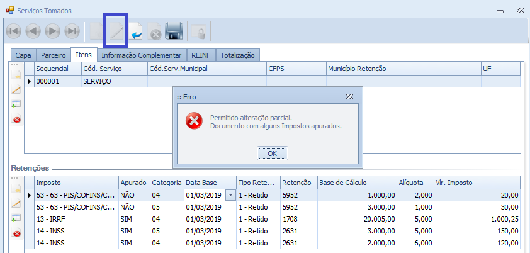Jump to the last record
The height and width of the screenshot is (253, 530).
click(x=72, y=31)
